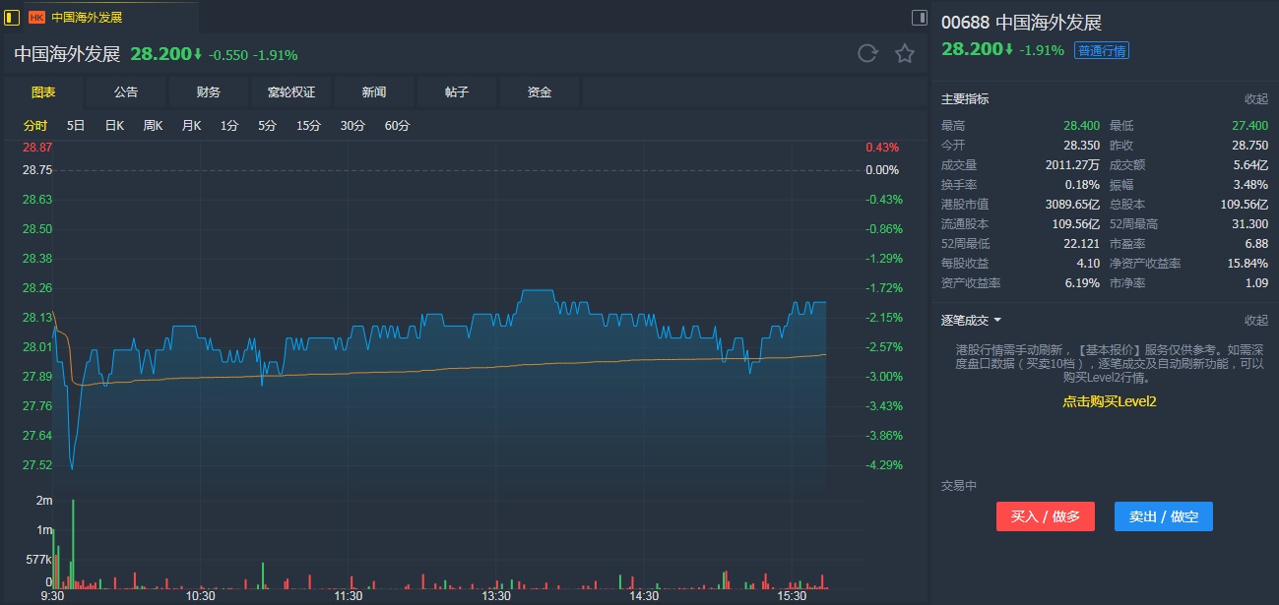The height and width of the screenshot is (605, 1279).
Task: Select the 5日 chart period
Action: pyautogui.click(x=76, y=125)
